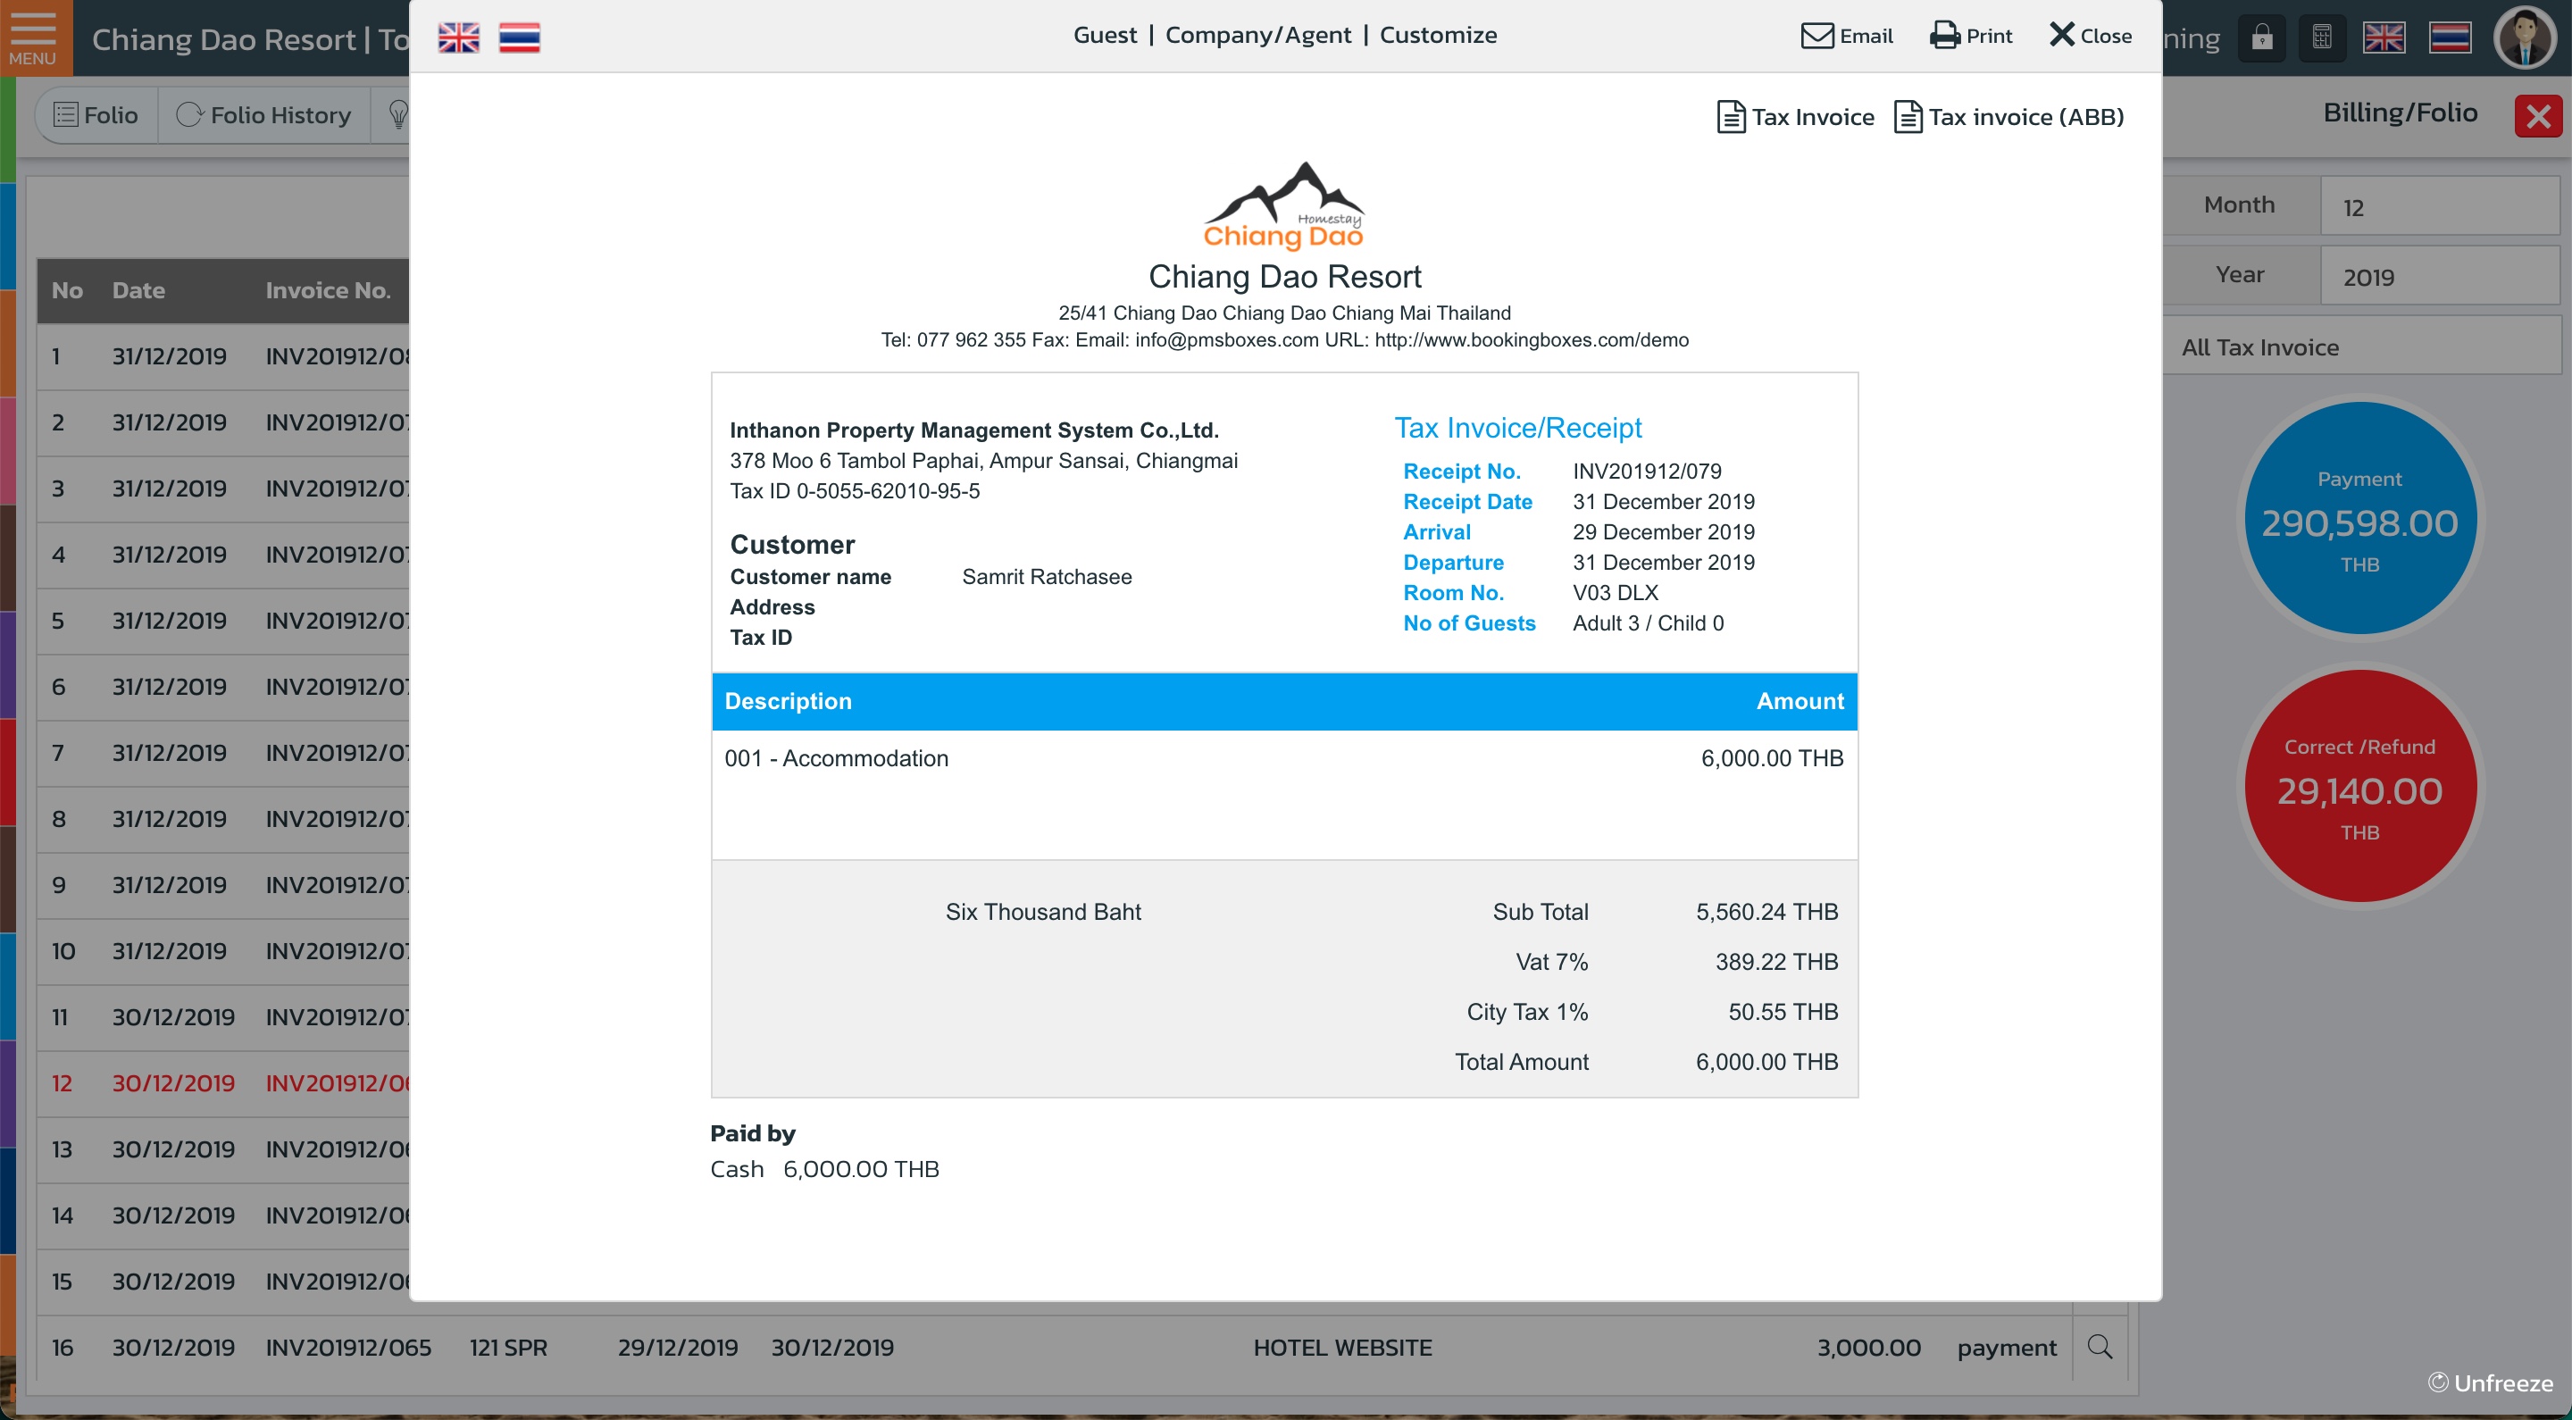Select the Guest invoice option
Image resolution: width=2572 pixels, height=1420 pixels.
[1105, 35]
